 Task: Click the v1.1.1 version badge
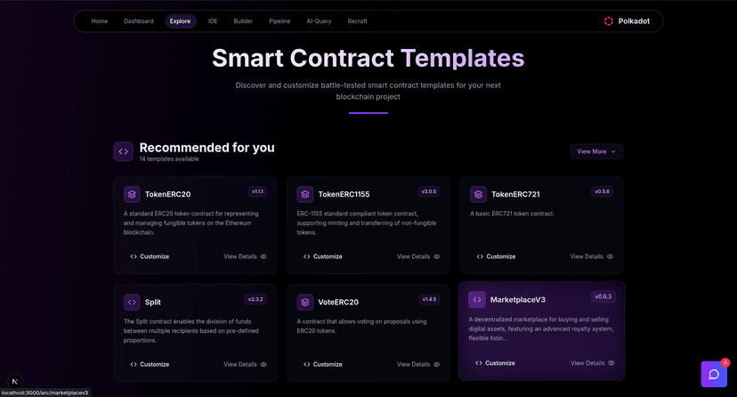click(257, 191)
